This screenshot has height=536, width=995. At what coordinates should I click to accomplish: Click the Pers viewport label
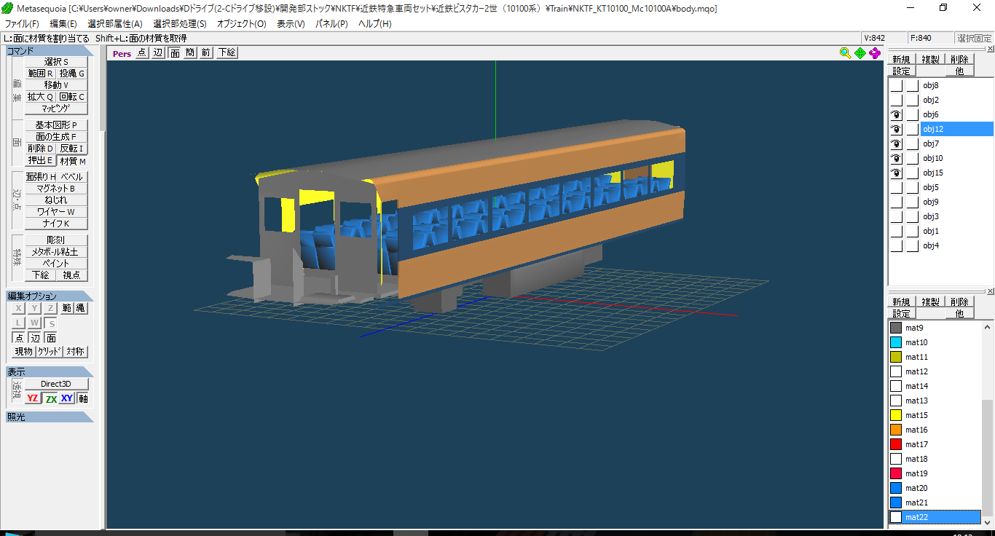[122, 53]
